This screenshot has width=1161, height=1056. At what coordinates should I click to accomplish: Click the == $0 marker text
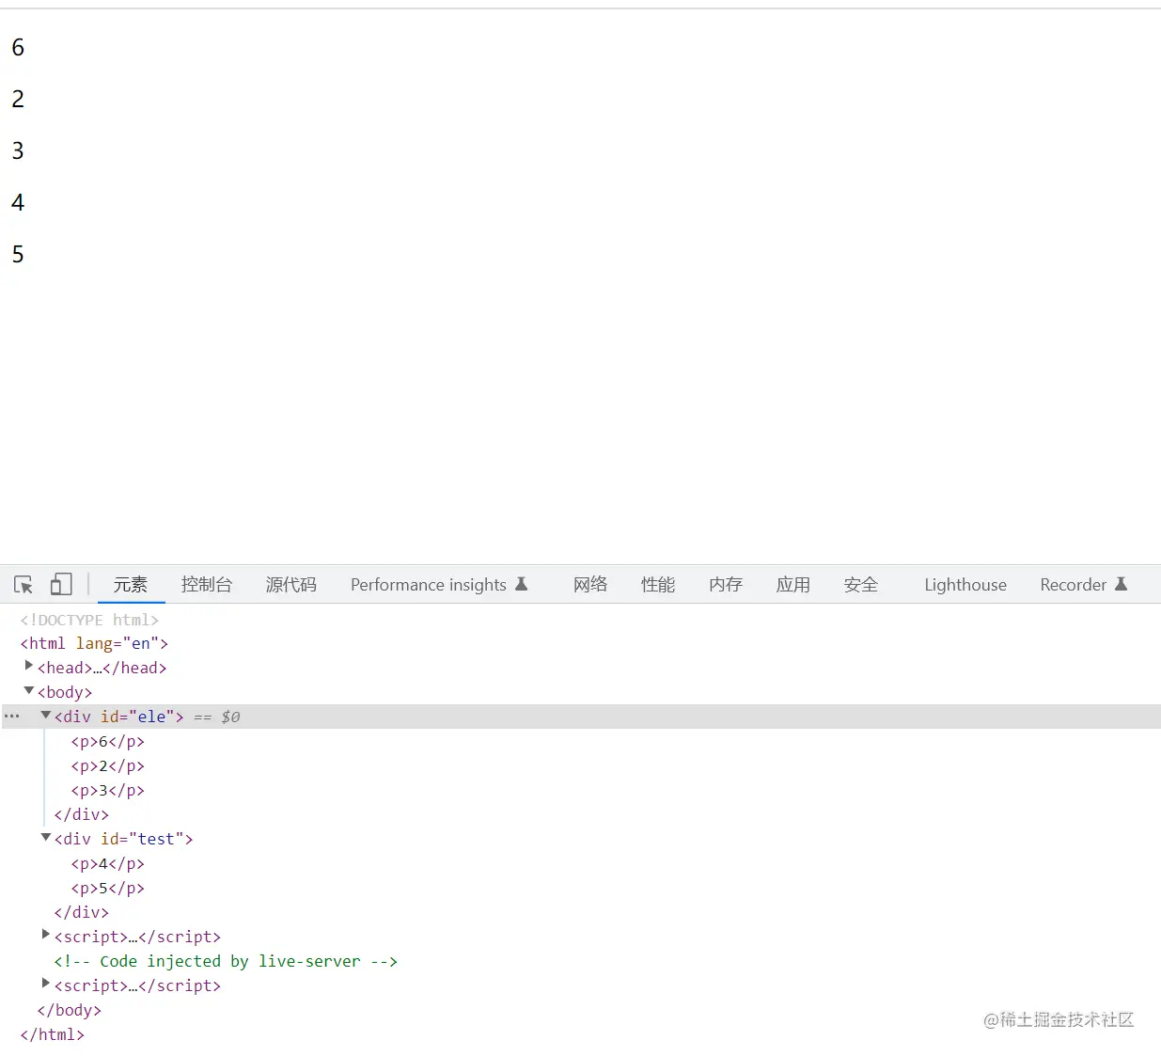point(217,717)
